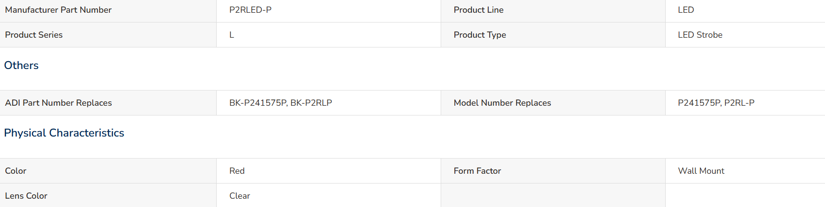The height and width of the screenshot is (207, 825).
Task: Click the P241575P, P2RL-P value
Action: point(716,103)
